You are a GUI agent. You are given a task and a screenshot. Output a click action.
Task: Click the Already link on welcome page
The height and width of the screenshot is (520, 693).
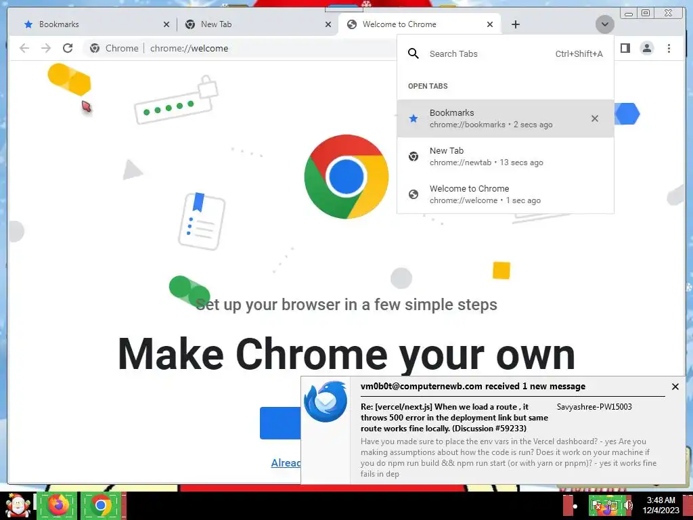[x=286, y=463]
